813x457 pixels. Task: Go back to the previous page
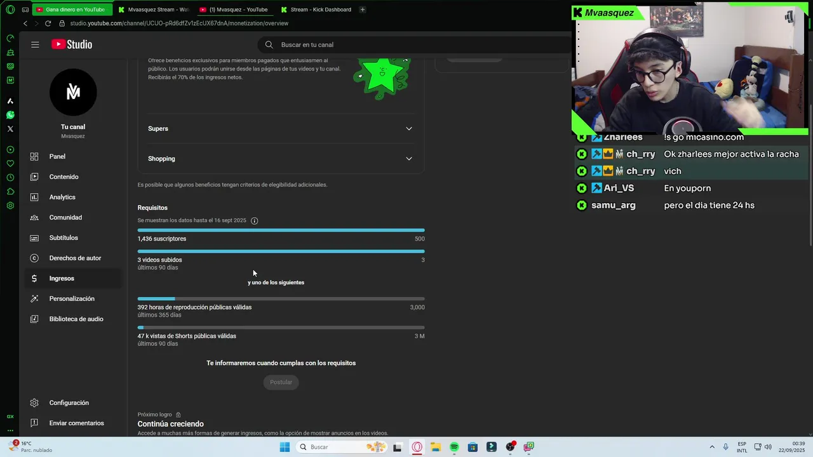click(25, 23)
